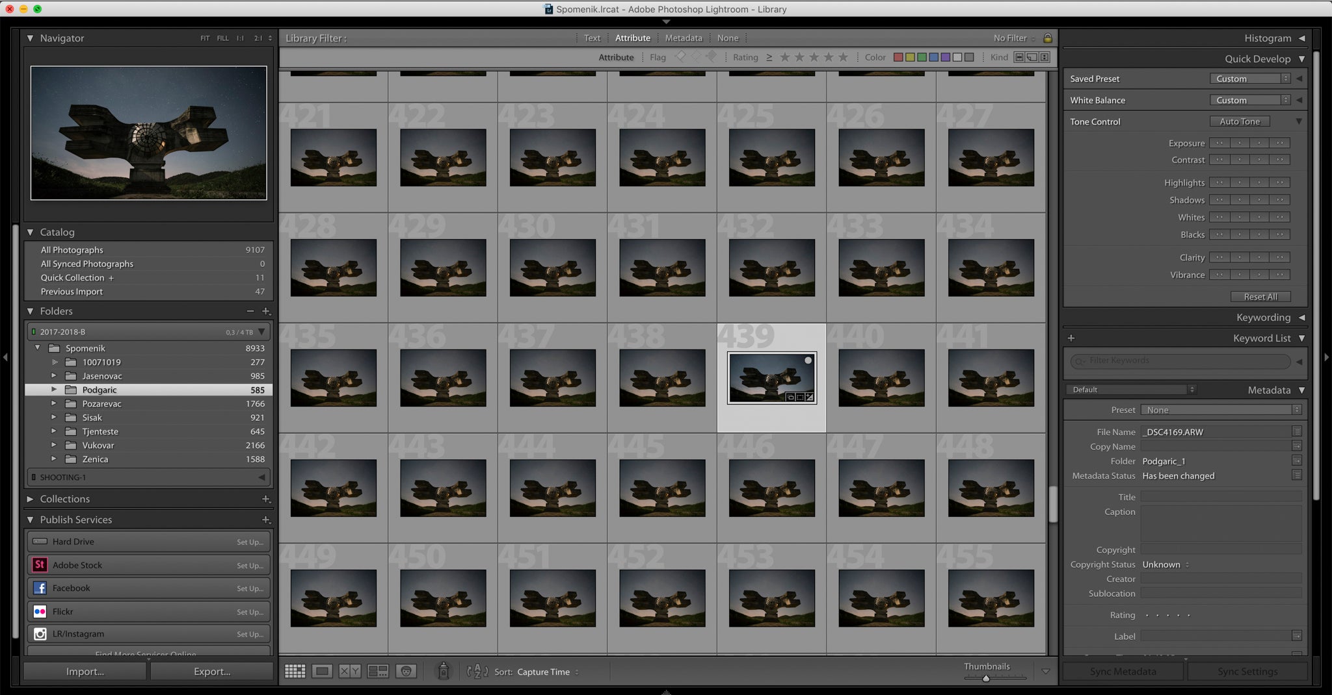Filter by pick flag in the Attribute bar
Screen dimensions: 1332x695
pos(681,57)
